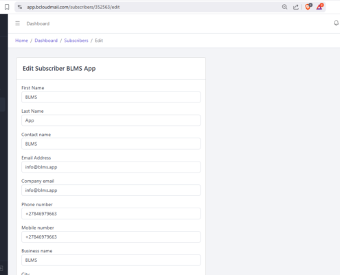Click the Business name input field
This screenshot has width=340, height=275.
111,260
